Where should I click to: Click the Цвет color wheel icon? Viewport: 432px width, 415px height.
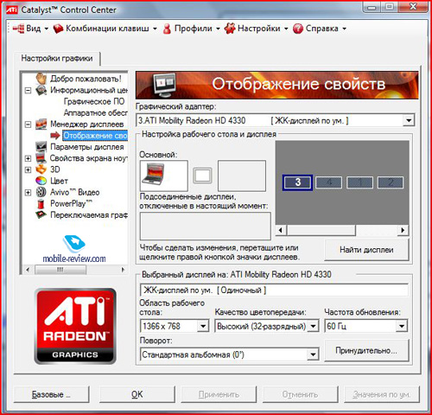(41, 181)
